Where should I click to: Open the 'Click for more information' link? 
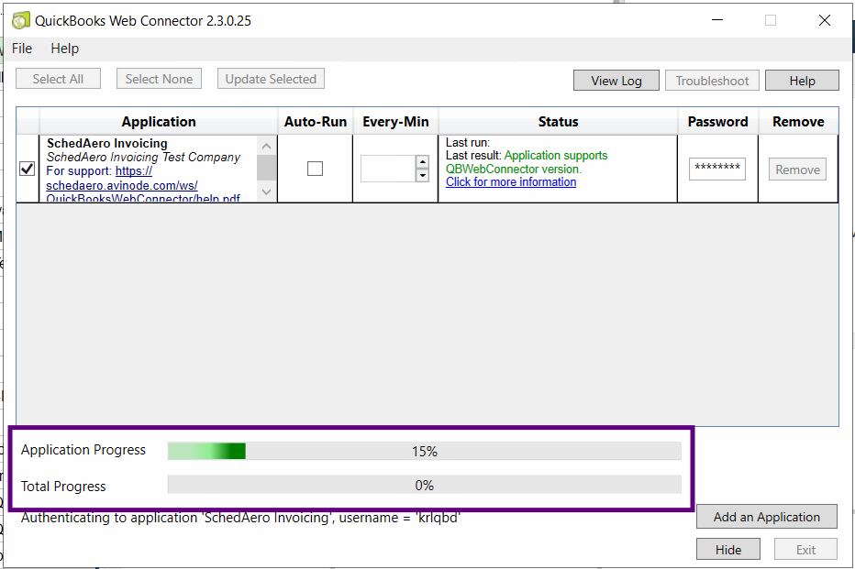click(511, 181)
